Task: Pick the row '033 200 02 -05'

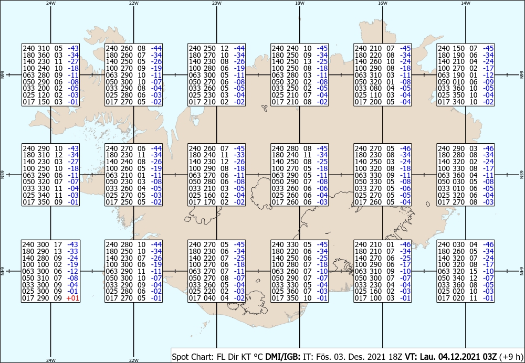Action: 50,88
